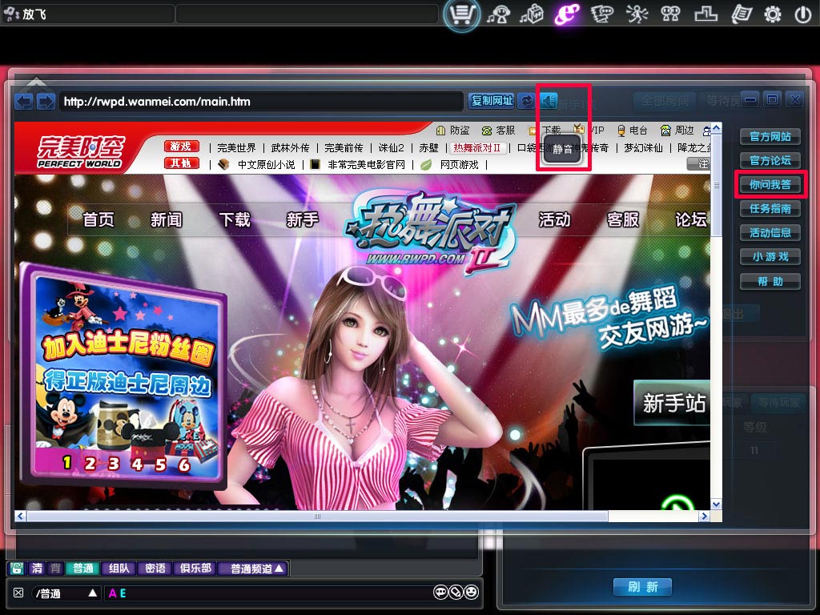The width and height of the screenshot is (820, 615).
Task: Click 中文原创小说 link
Action: click(266, 165)
